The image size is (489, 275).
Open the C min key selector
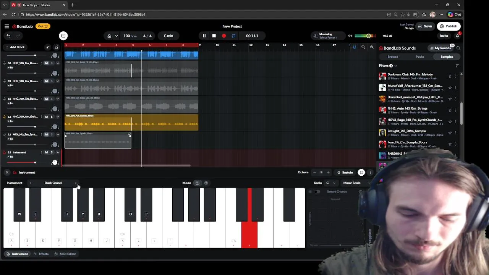tap(168, 36)
